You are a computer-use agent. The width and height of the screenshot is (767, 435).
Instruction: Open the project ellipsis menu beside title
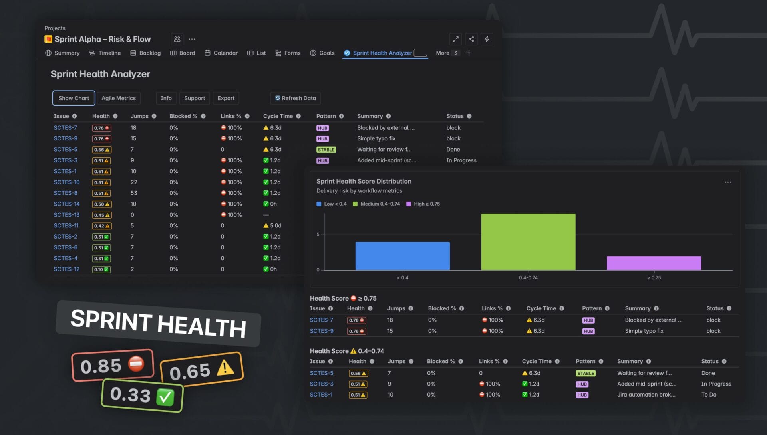click(x=192, y=39)
